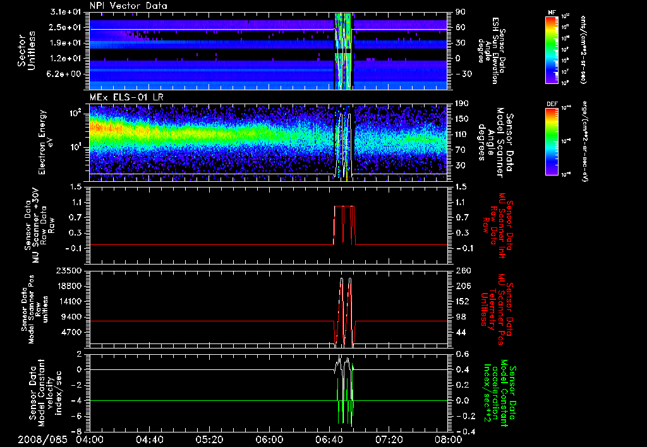
Task: Select the NF color scale bar
Action: pos(553,49)
